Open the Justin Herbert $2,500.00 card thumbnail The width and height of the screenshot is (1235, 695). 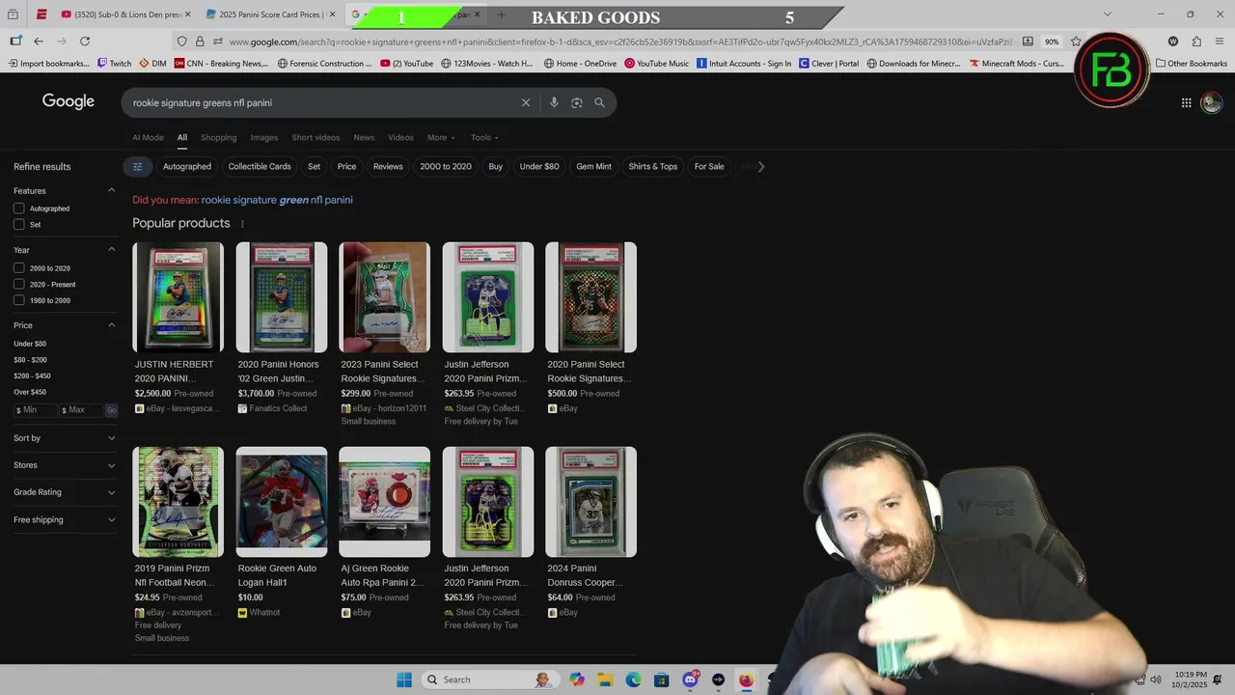(x=178, y=297)
